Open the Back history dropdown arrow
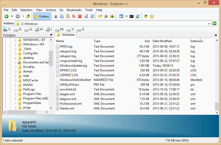The image size is (221, 145). pyautogui.click(x=12, y=17)
